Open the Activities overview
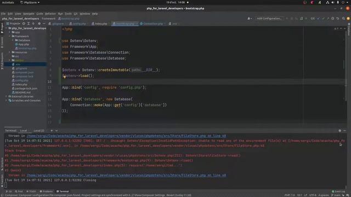The height and width of the screenshot is (197, 351). [x=8, y=2]
